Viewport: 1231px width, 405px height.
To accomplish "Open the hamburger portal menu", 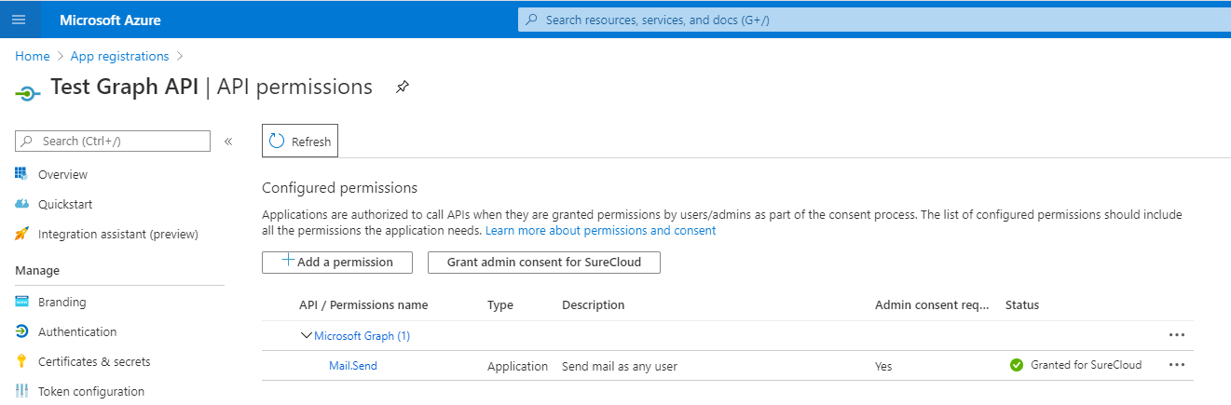I will [x=19, y=20].
